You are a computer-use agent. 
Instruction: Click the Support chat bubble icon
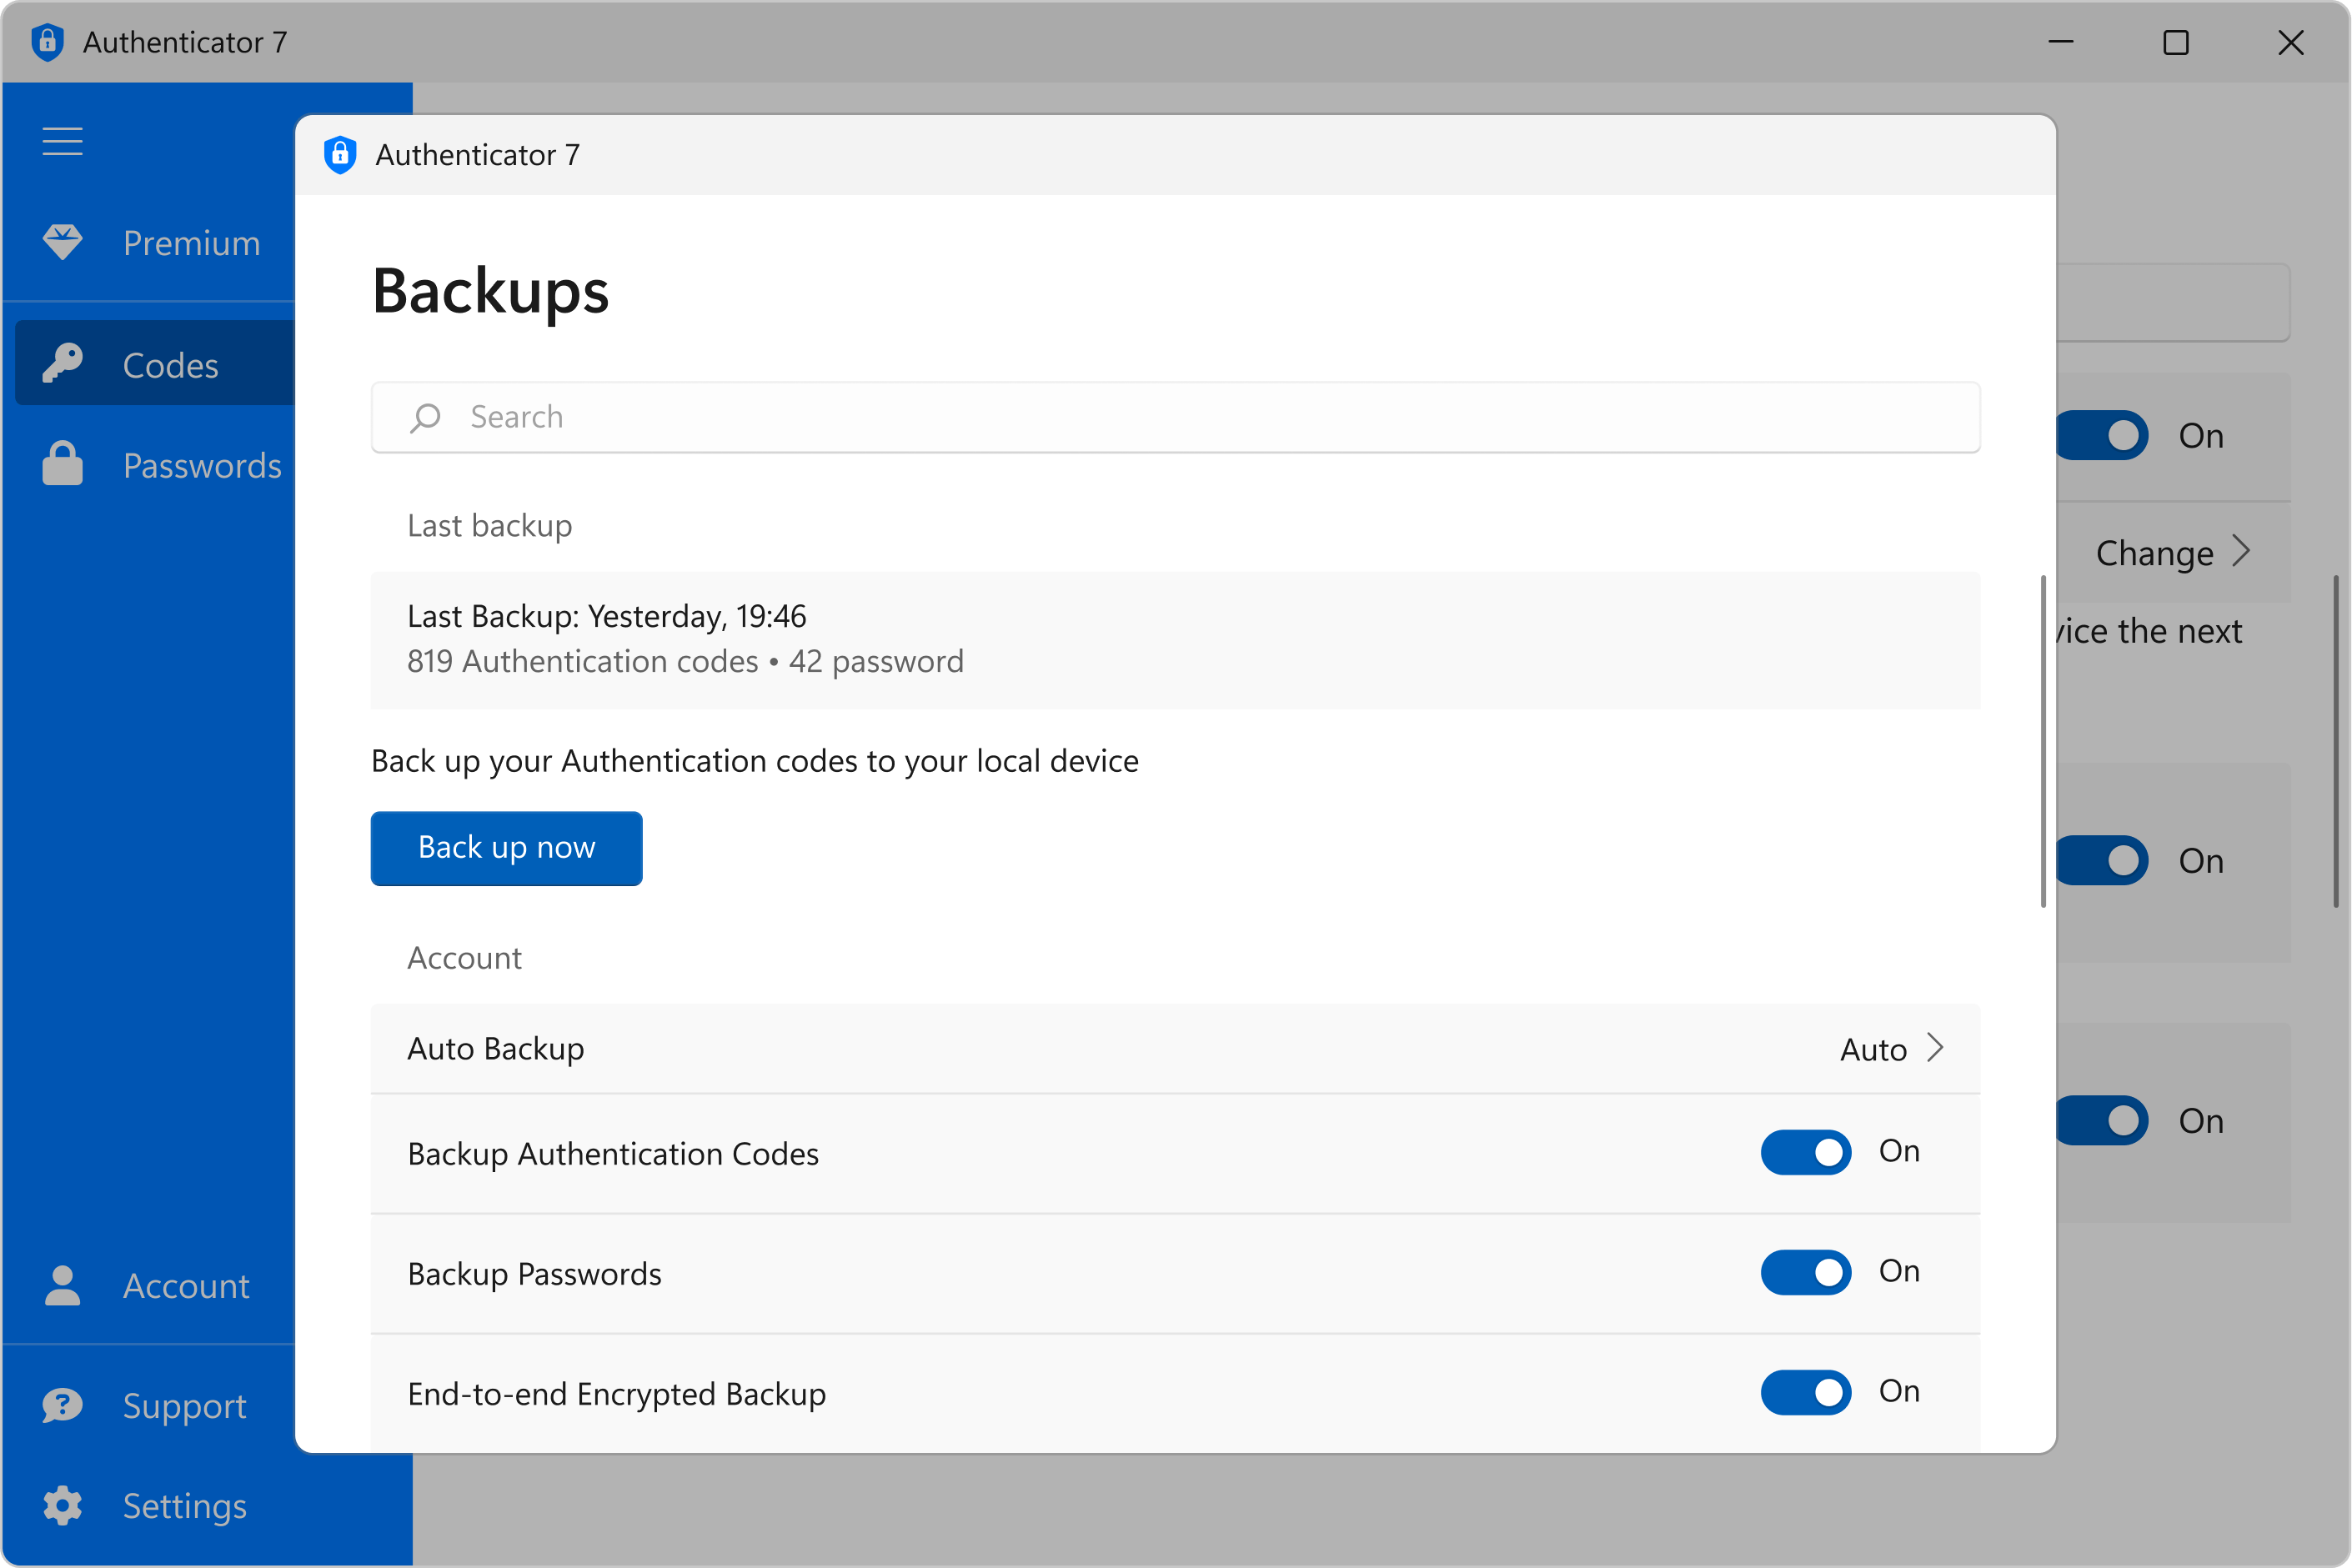[62, 1406]
